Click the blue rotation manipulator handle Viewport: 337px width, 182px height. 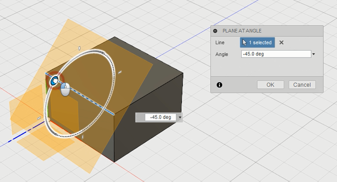point(55,81)
